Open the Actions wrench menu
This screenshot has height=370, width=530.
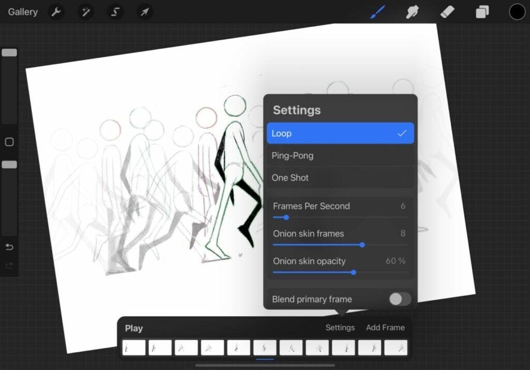pyautogui.click(x=56, y=12)
